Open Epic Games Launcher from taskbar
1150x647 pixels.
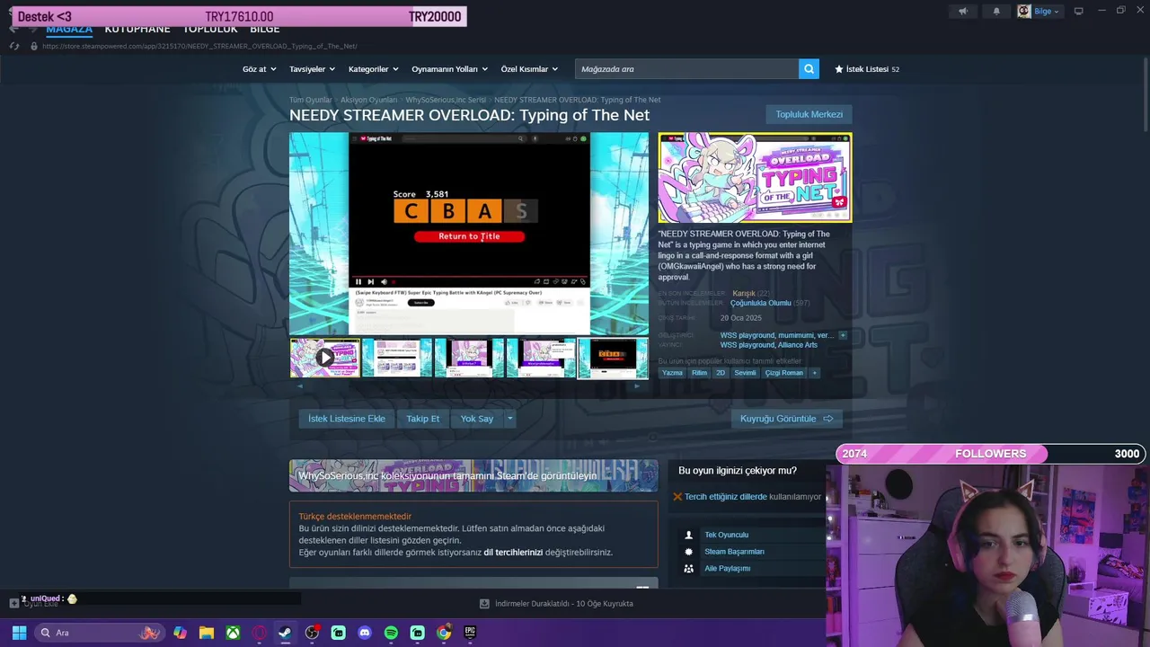pos(470,633)
